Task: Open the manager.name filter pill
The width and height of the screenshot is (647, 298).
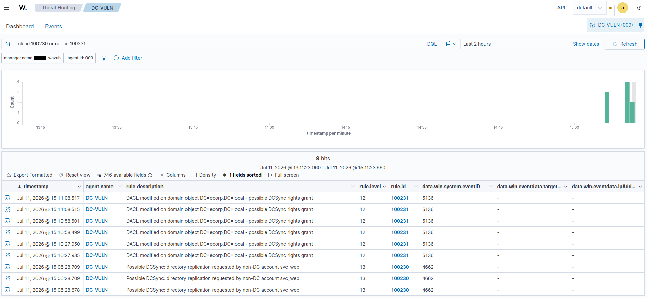Action: point(32,58)
